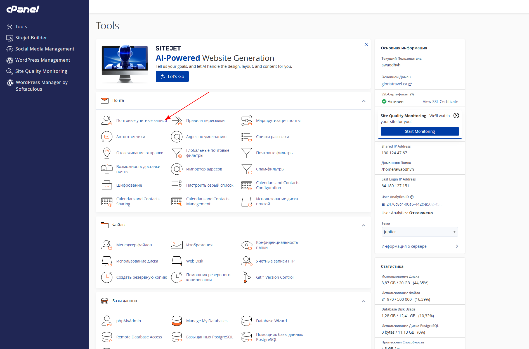Click the Web Disk icon
This screenshot has height=349, width=529.
pos(176,261)
